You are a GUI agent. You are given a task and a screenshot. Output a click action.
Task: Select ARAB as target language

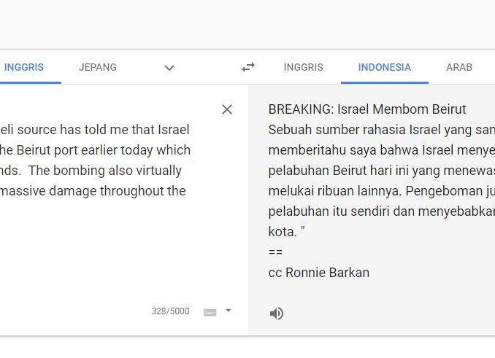click(459, 67)
